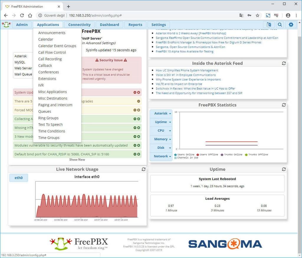The height and width of the screenshot is (258, 302).
Task: Open the Network statistics dropdown
Action: coord(161,156)
